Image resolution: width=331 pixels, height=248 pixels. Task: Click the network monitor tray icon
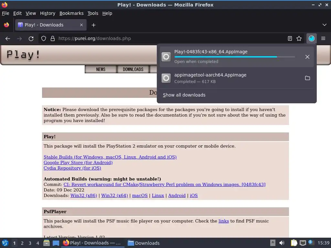(x=303, y=243)
